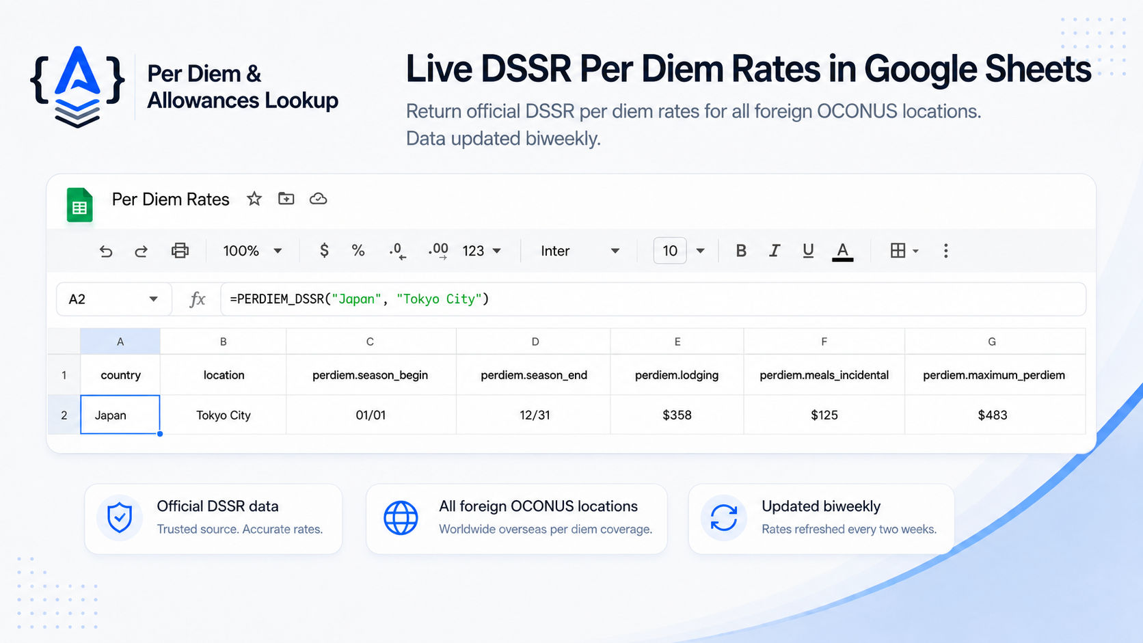Star the Per Diem Rates document
This screenshot has width=1143, height=643.
(x=254, y=199)
